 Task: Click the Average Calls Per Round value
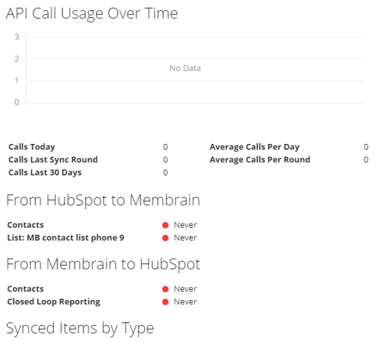pyautogui.click(x=366, y=160)
